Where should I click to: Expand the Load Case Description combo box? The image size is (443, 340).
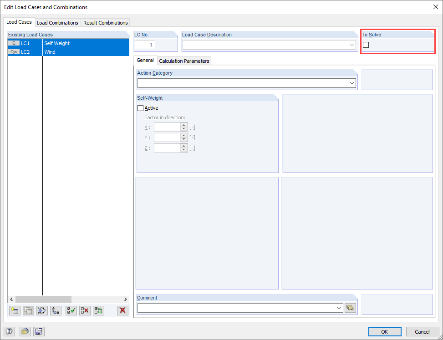pyautogui.click(x=351, y=45)
